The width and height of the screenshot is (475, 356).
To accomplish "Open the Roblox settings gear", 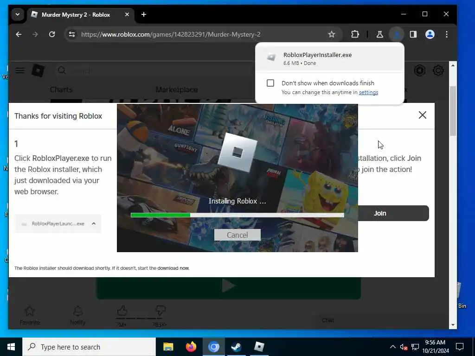I will pyautogui.click(x=438, y=70).
